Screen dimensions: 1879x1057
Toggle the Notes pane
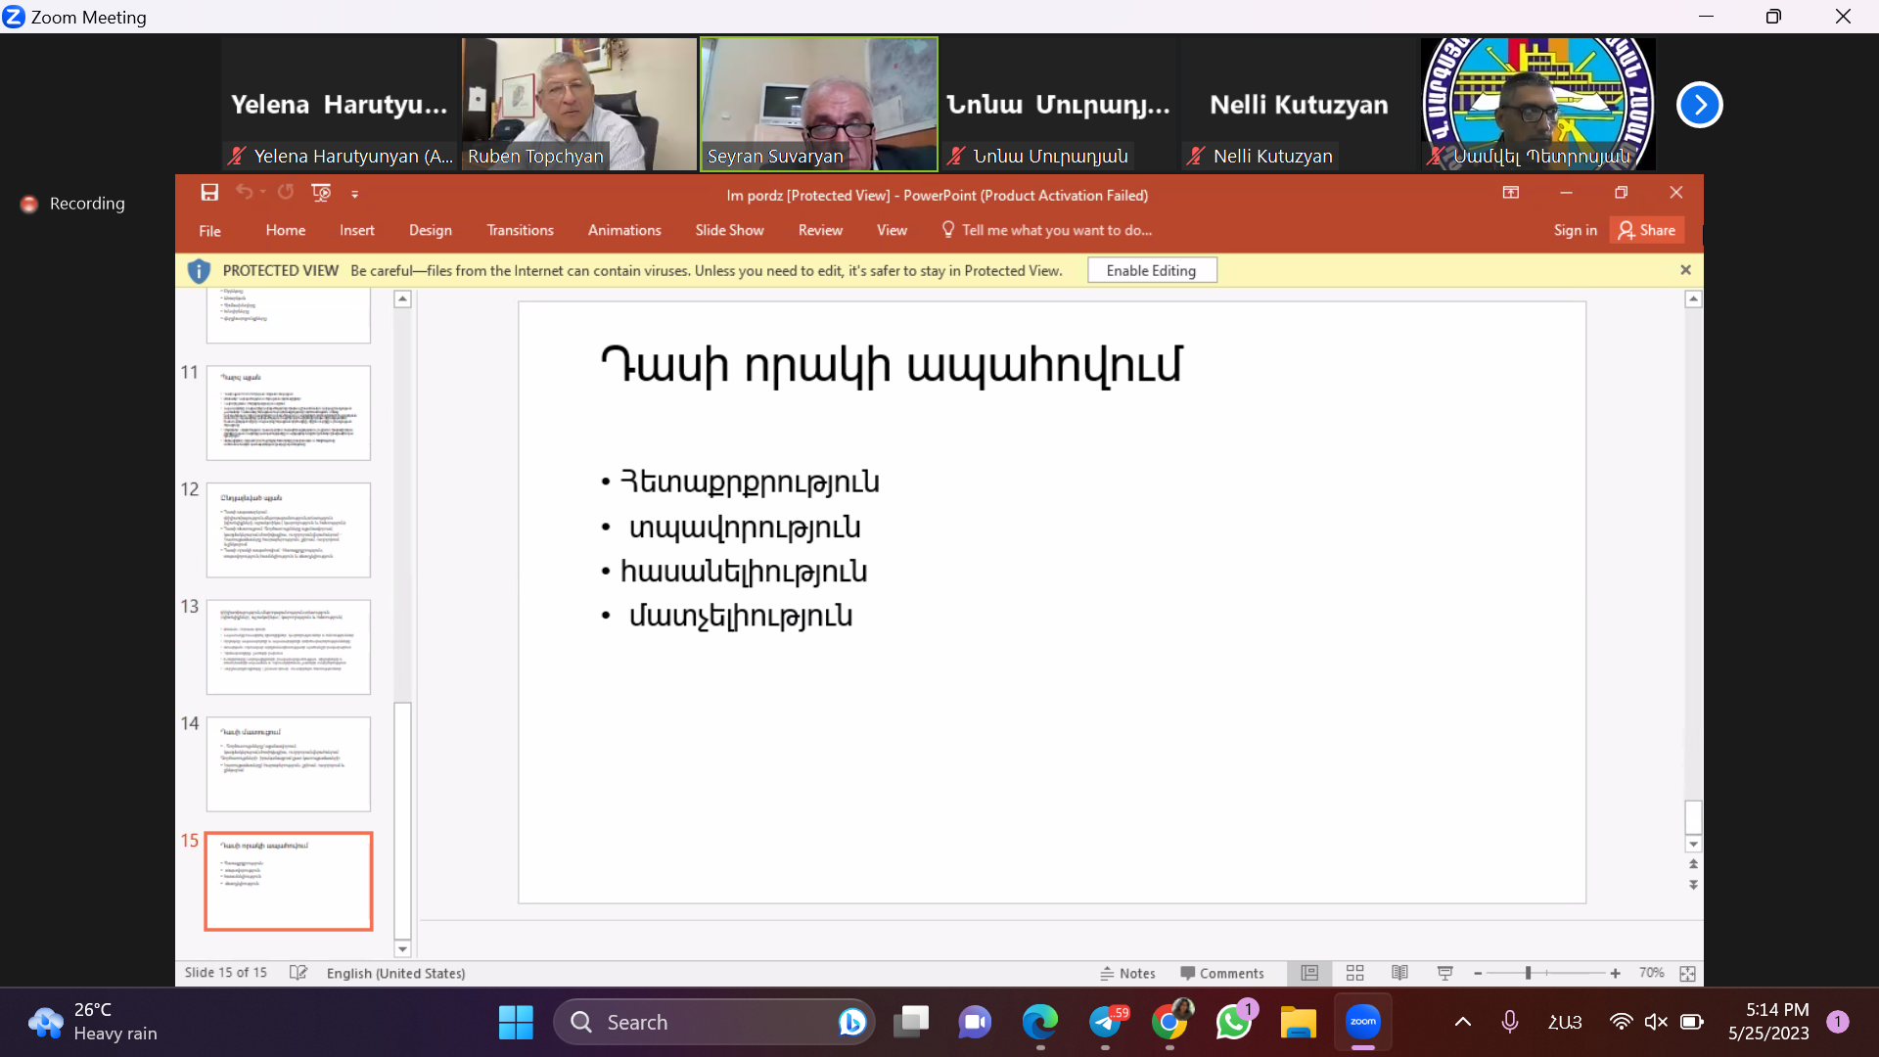(x=1127, y=973)
